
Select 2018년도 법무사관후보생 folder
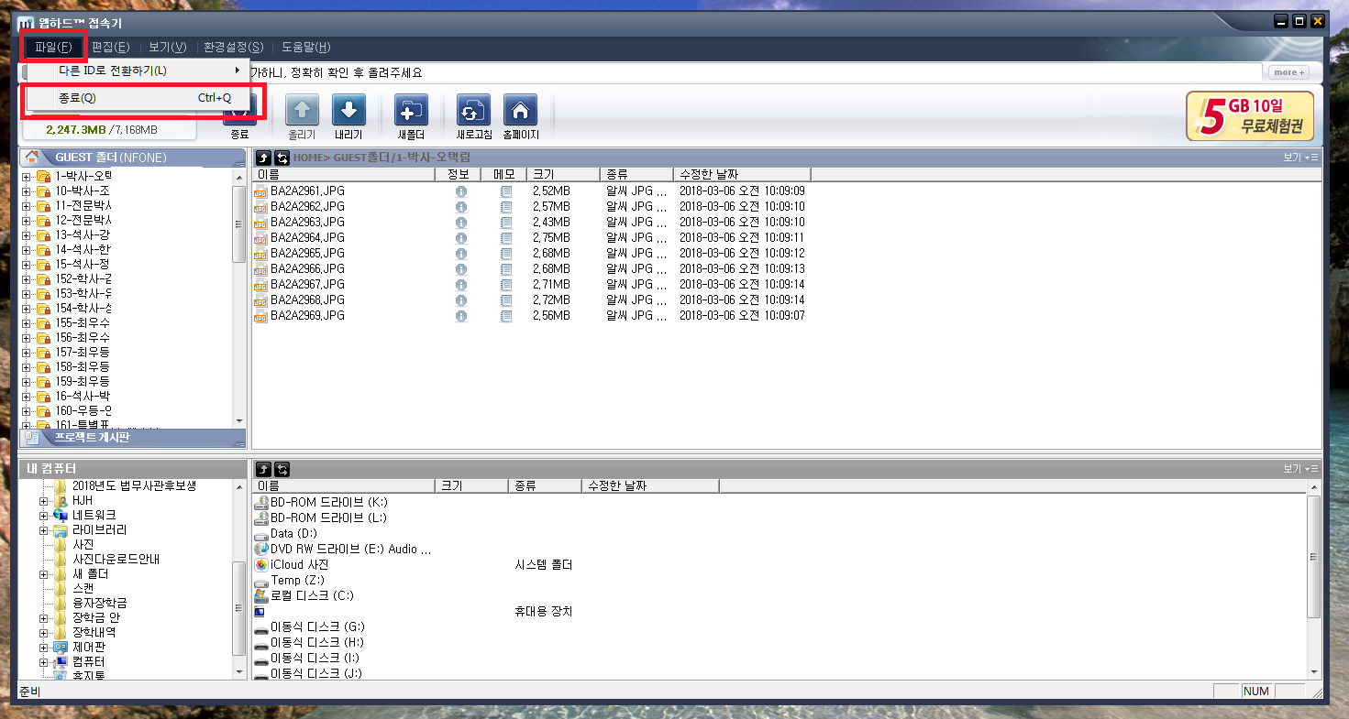click(x=134, y=486)
